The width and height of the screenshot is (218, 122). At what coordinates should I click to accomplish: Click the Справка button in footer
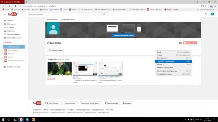click(x=127, y=103)
